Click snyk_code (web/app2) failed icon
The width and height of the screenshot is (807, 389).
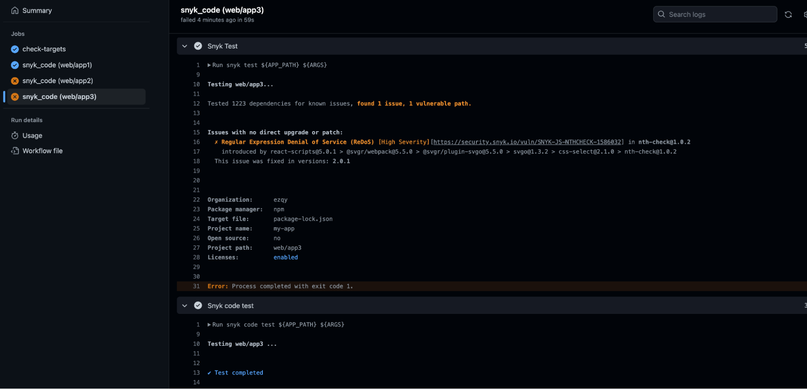(15, 81)
